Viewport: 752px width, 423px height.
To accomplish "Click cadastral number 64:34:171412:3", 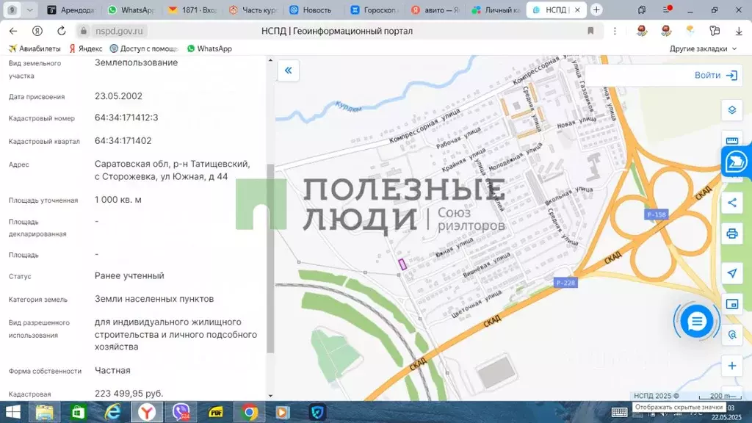I will click(126, 117).
